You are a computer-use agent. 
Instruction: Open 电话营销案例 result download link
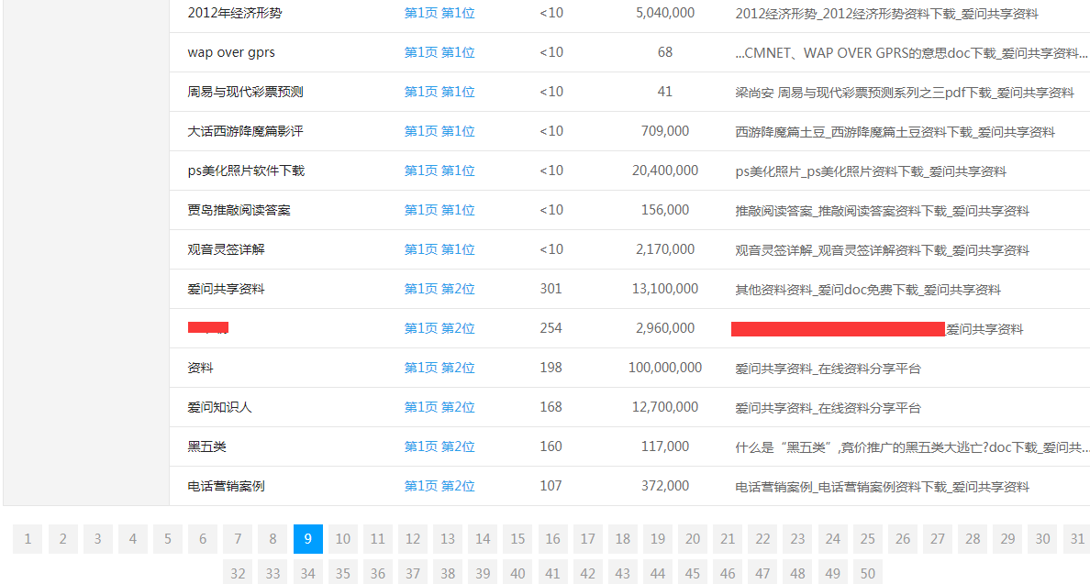click(x=881, y=485)
